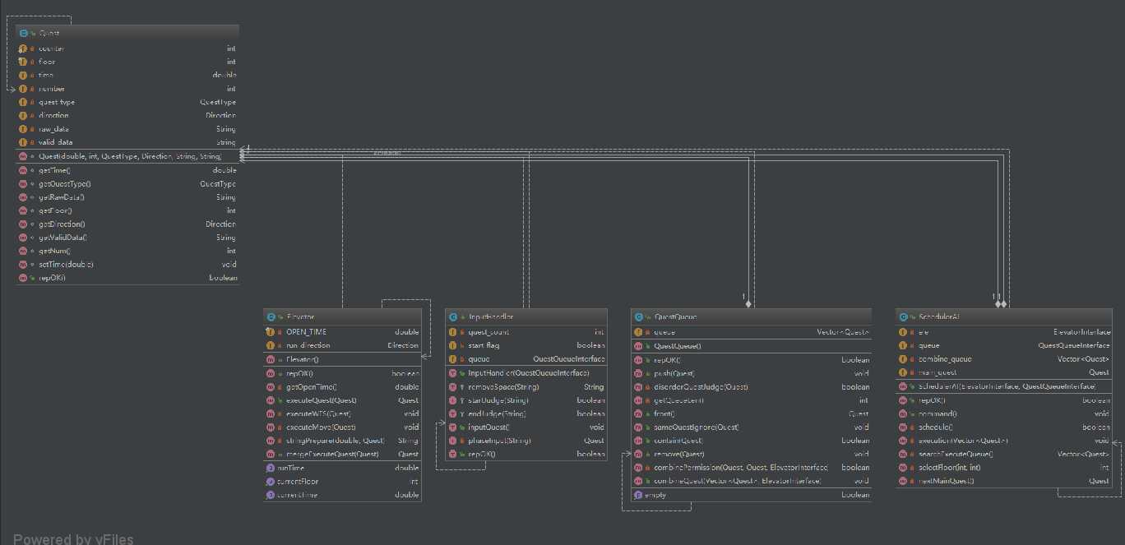Image resolution: width=1125 pixels, height=545 pixels.
Task: Select the disorderQuestJudge(Quest) method row
Action: pos(700,386)
